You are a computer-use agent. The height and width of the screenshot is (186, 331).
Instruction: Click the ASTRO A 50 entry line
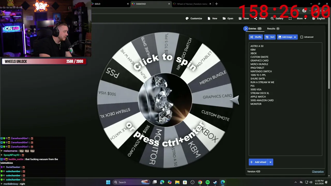click(x=257, y=46)
